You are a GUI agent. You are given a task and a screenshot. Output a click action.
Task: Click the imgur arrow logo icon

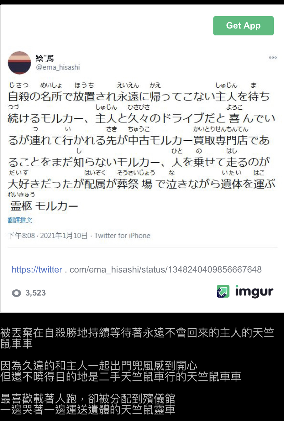pos(223,291)
